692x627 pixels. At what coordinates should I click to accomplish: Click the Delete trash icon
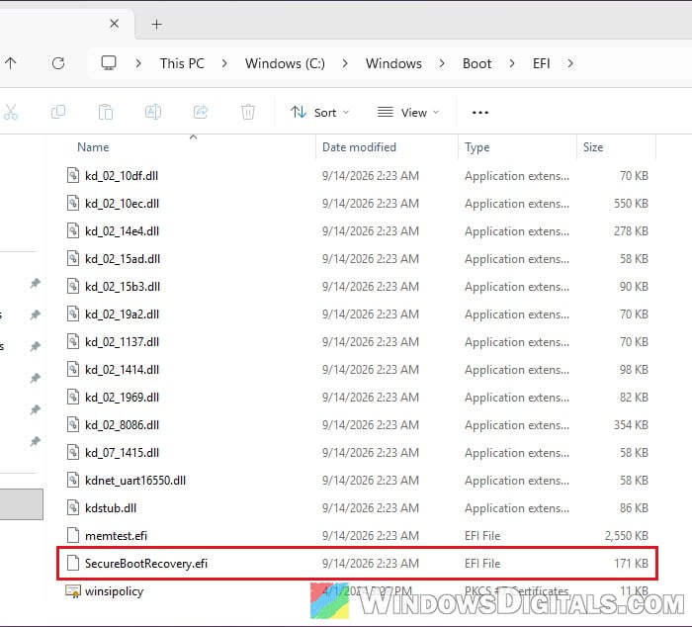point(248,112)
